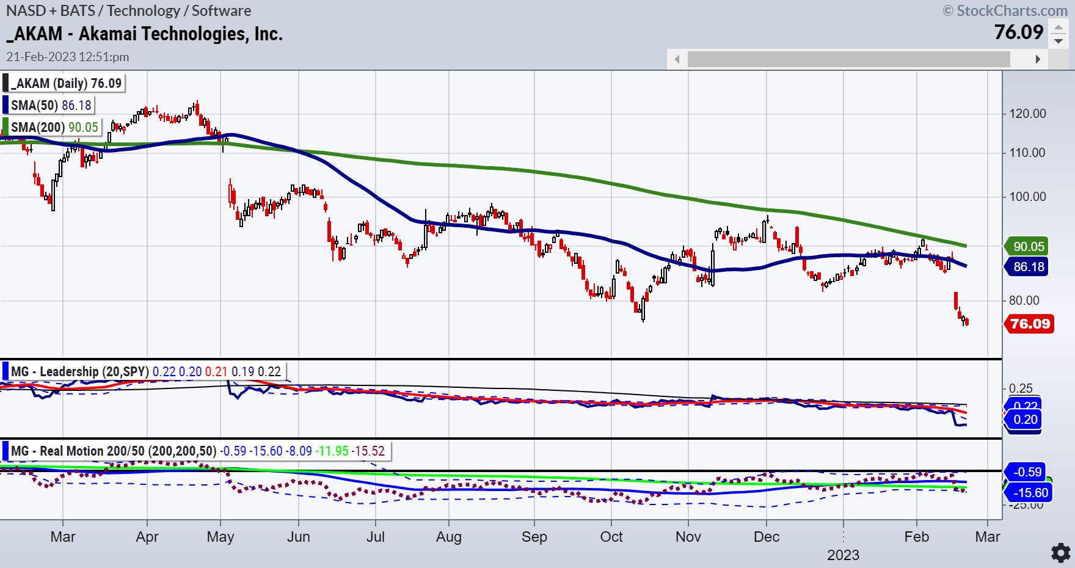Click the 2023 year marker on time axis

843,555
